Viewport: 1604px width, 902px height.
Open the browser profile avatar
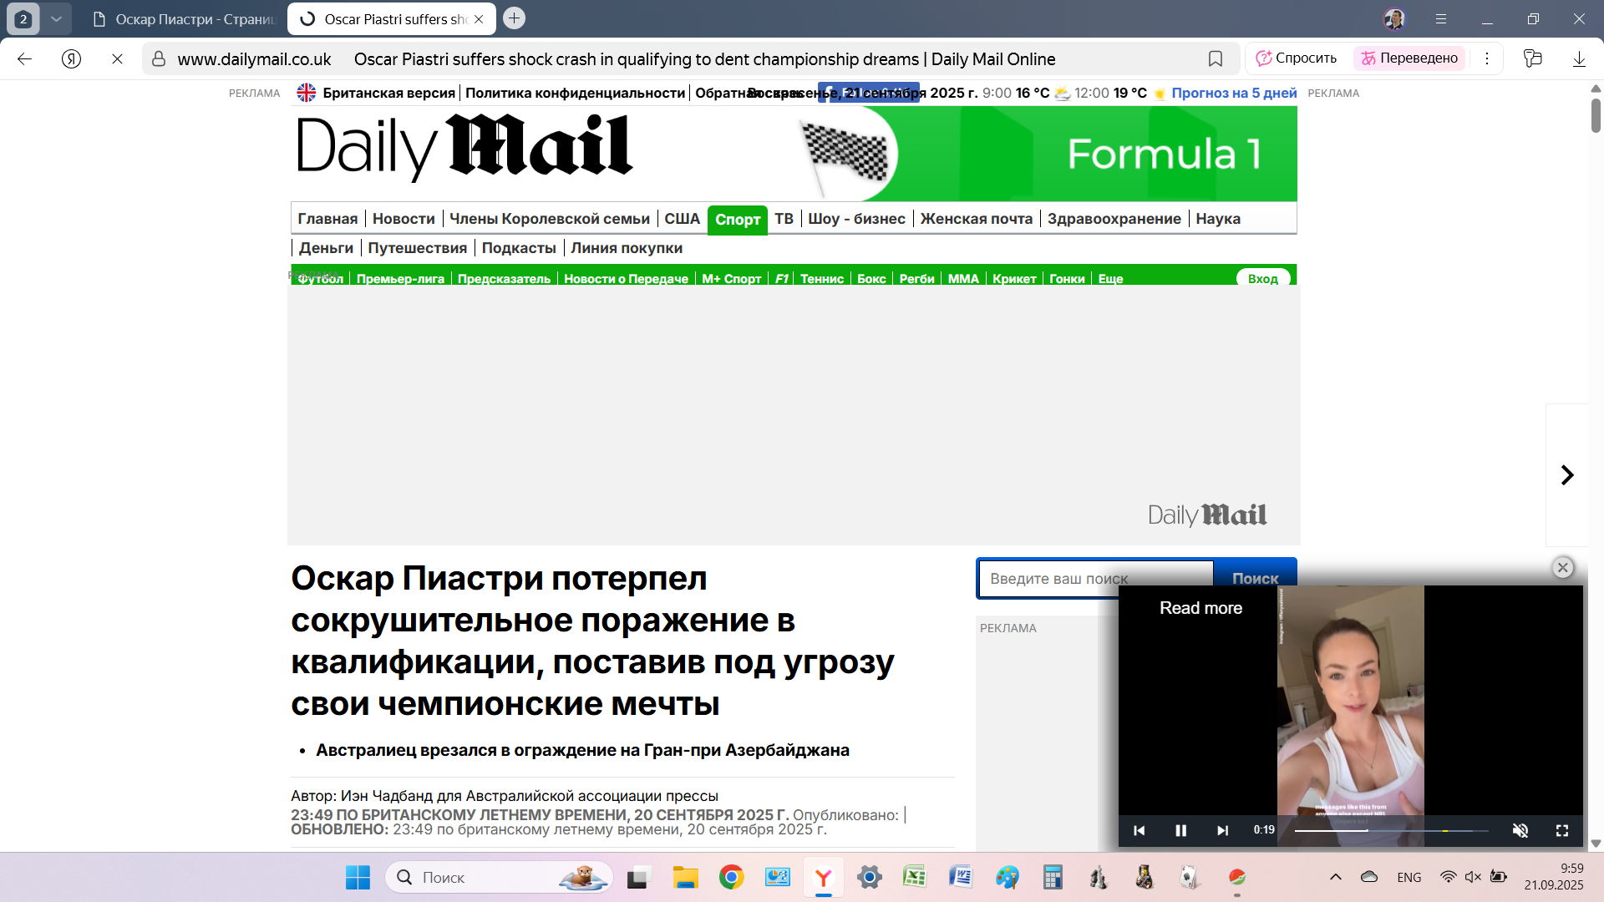click(x=1394, y=18)
